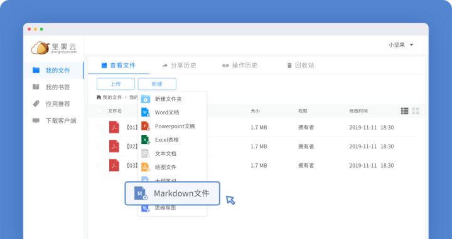The width and height of the screenshot is (452, 239).
Task: Tick the checkbox for file 【01】
Action: [x=99, y=127]
